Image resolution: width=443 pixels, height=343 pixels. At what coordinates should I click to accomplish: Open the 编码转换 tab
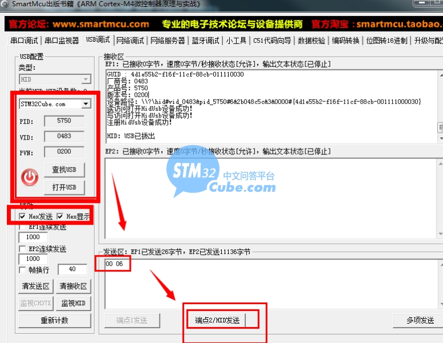tap(345, 41)
